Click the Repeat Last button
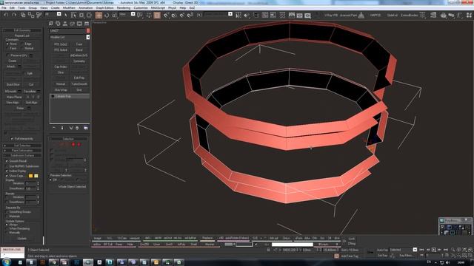The height and width of the screenshot is (266, 474). coord(21,35)
